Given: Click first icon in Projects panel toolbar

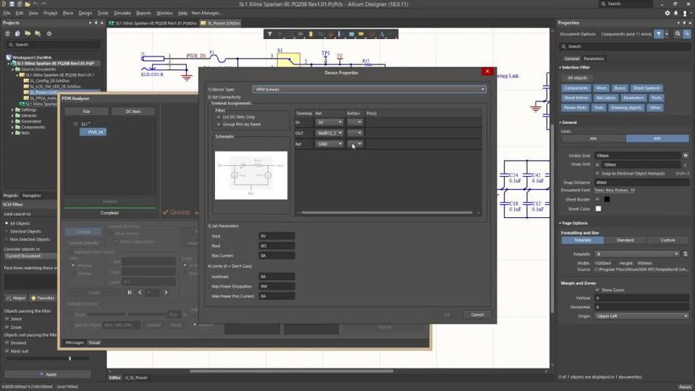Looking at the screenshot, I should point(7,34).
